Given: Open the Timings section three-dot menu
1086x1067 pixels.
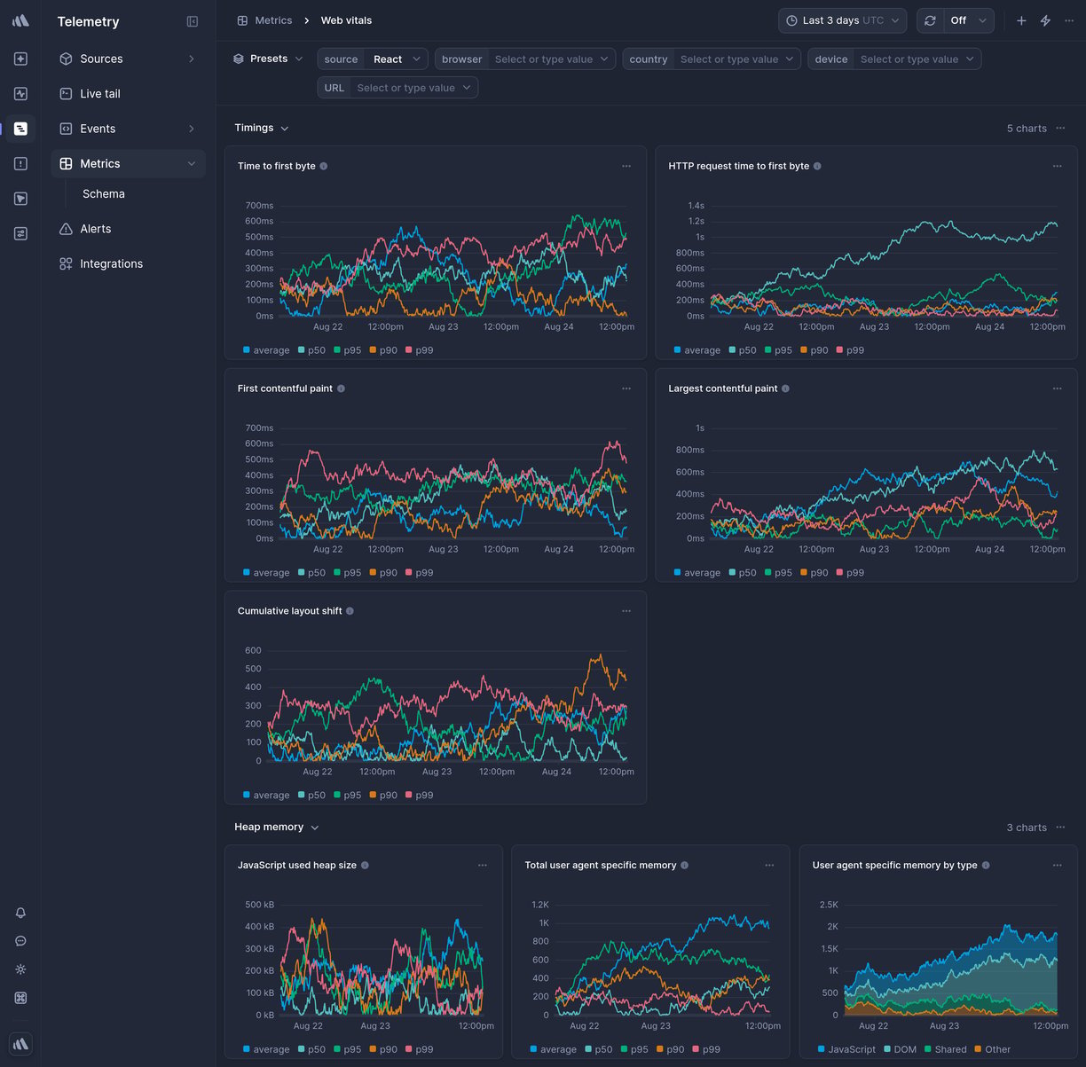Looking at the screenshot, I should point(1061,128).
